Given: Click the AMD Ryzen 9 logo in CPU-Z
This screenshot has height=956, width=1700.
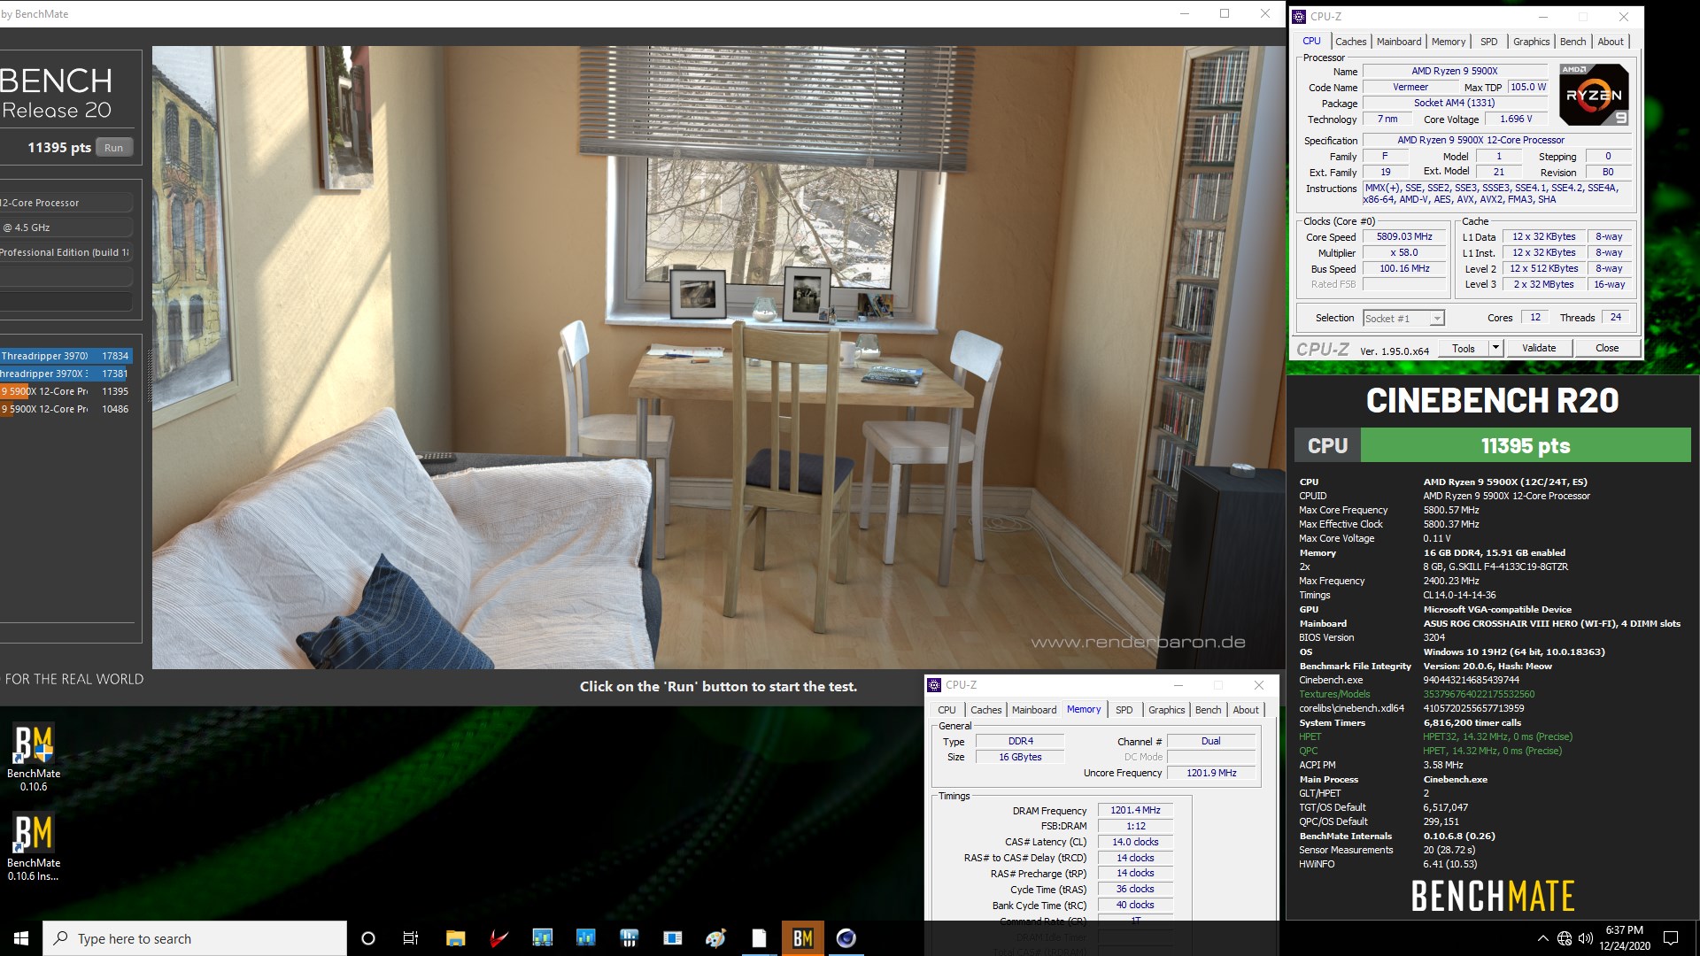Looking at the screenshot, I should 1594,94.
